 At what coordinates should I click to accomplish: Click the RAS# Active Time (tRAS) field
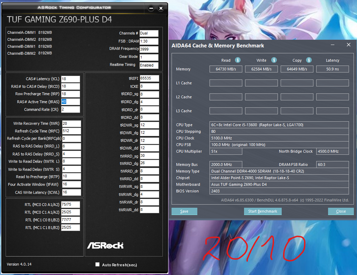pos(70,102)
